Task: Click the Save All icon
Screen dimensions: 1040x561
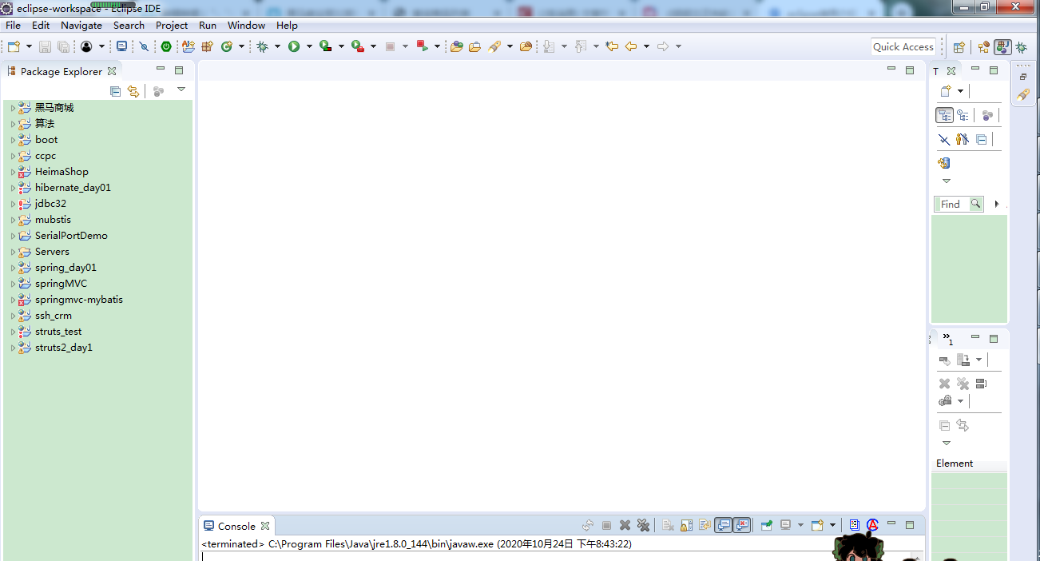Action: tap(63, 46)
